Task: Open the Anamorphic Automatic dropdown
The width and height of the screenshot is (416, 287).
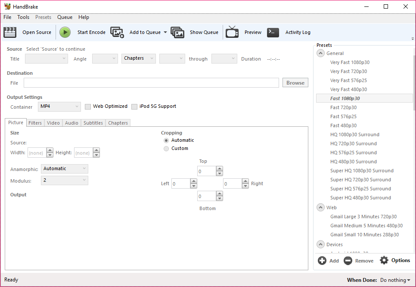Action: point(65,169)
